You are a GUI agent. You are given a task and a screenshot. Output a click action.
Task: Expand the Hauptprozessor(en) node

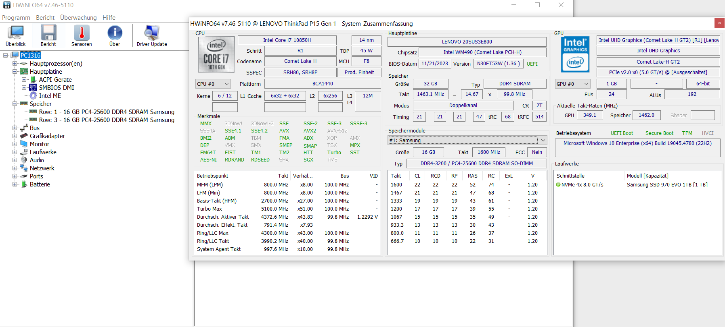tap(15, 63)
